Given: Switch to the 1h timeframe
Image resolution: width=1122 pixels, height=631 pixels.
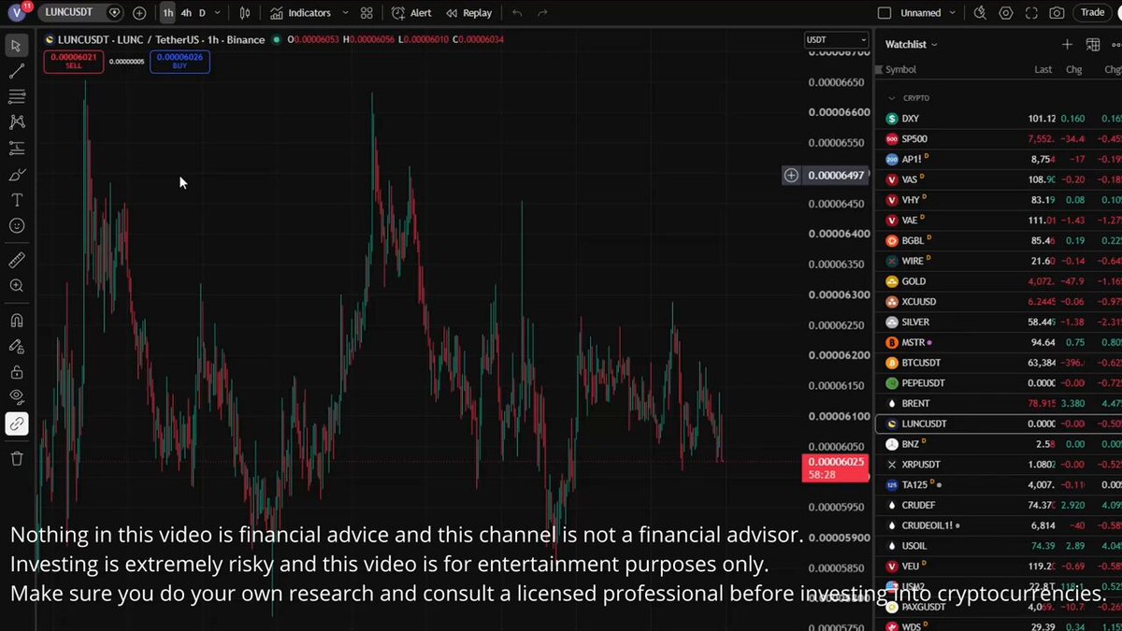Looking at the screenshot, I should [168, 13].
